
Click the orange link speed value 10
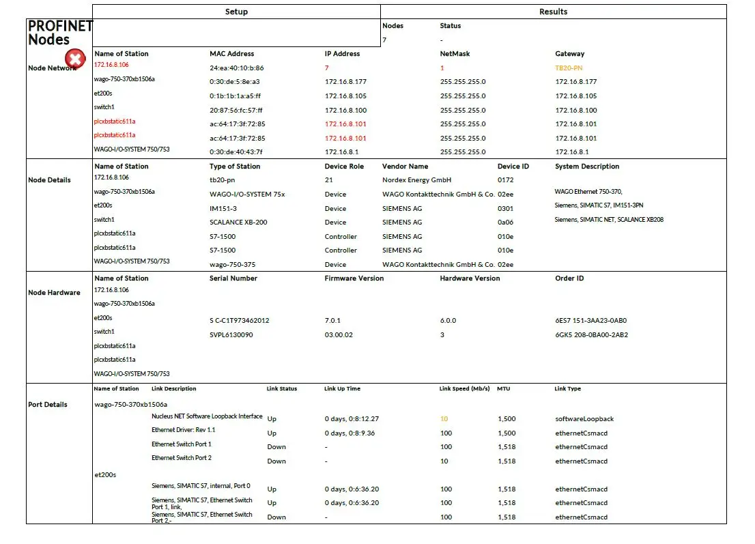point(444,419)
